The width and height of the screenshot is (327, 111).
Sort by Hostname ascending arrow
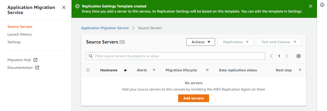(125, 70)
